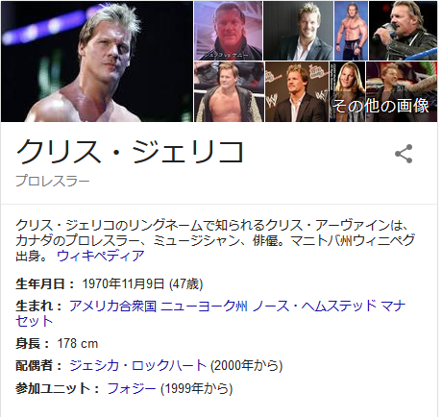Open the ウィキペディア link
Image resolution: width=442 pixels, height=417 pixels.
tap(101, 256)
